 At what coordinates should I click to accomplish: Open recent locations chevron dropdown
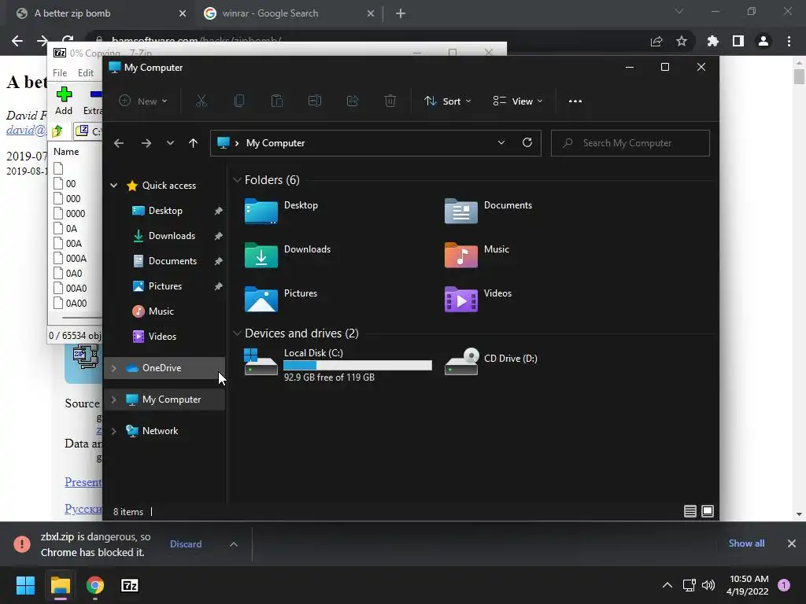170,143
